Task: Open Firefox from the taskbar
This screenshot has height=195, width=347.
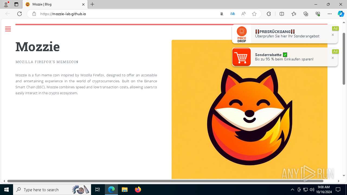Action: click(138, 190)
